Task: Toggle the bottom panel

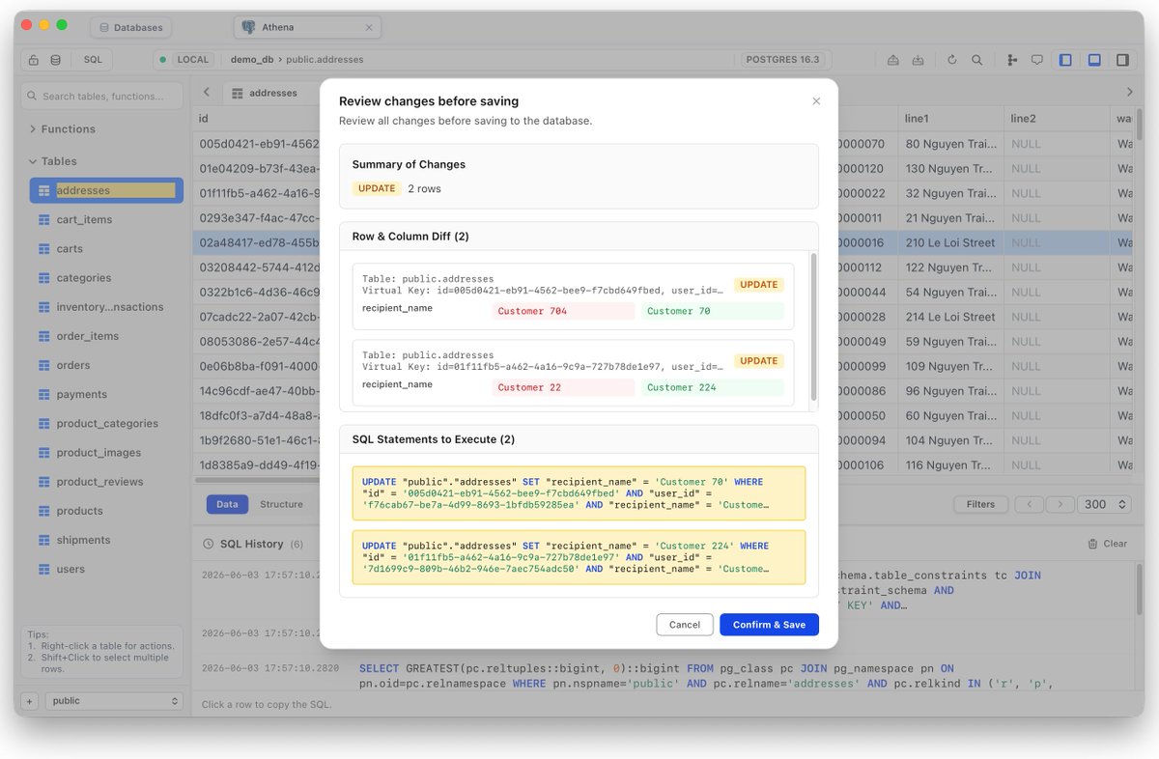Action: click(x=1094, y=60)
